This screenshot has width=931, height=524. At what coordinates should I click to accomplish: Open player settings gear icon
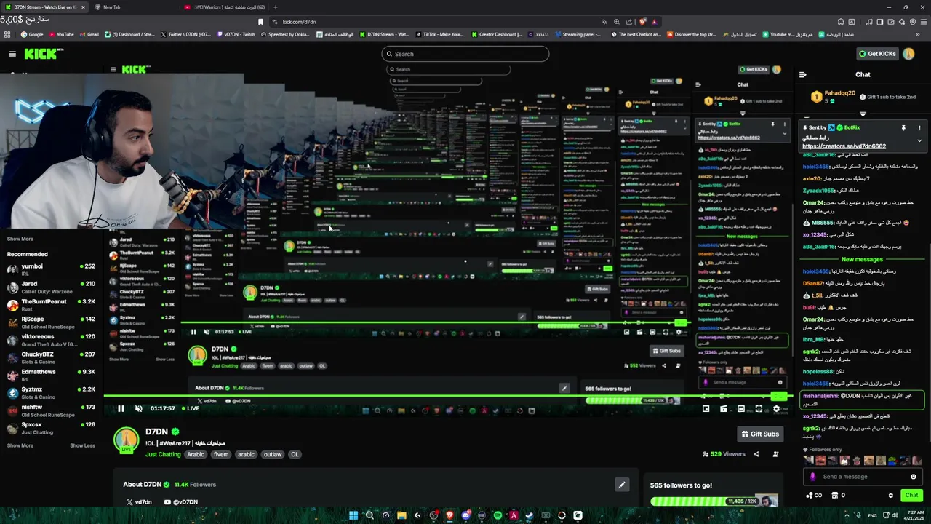(776, 409)
